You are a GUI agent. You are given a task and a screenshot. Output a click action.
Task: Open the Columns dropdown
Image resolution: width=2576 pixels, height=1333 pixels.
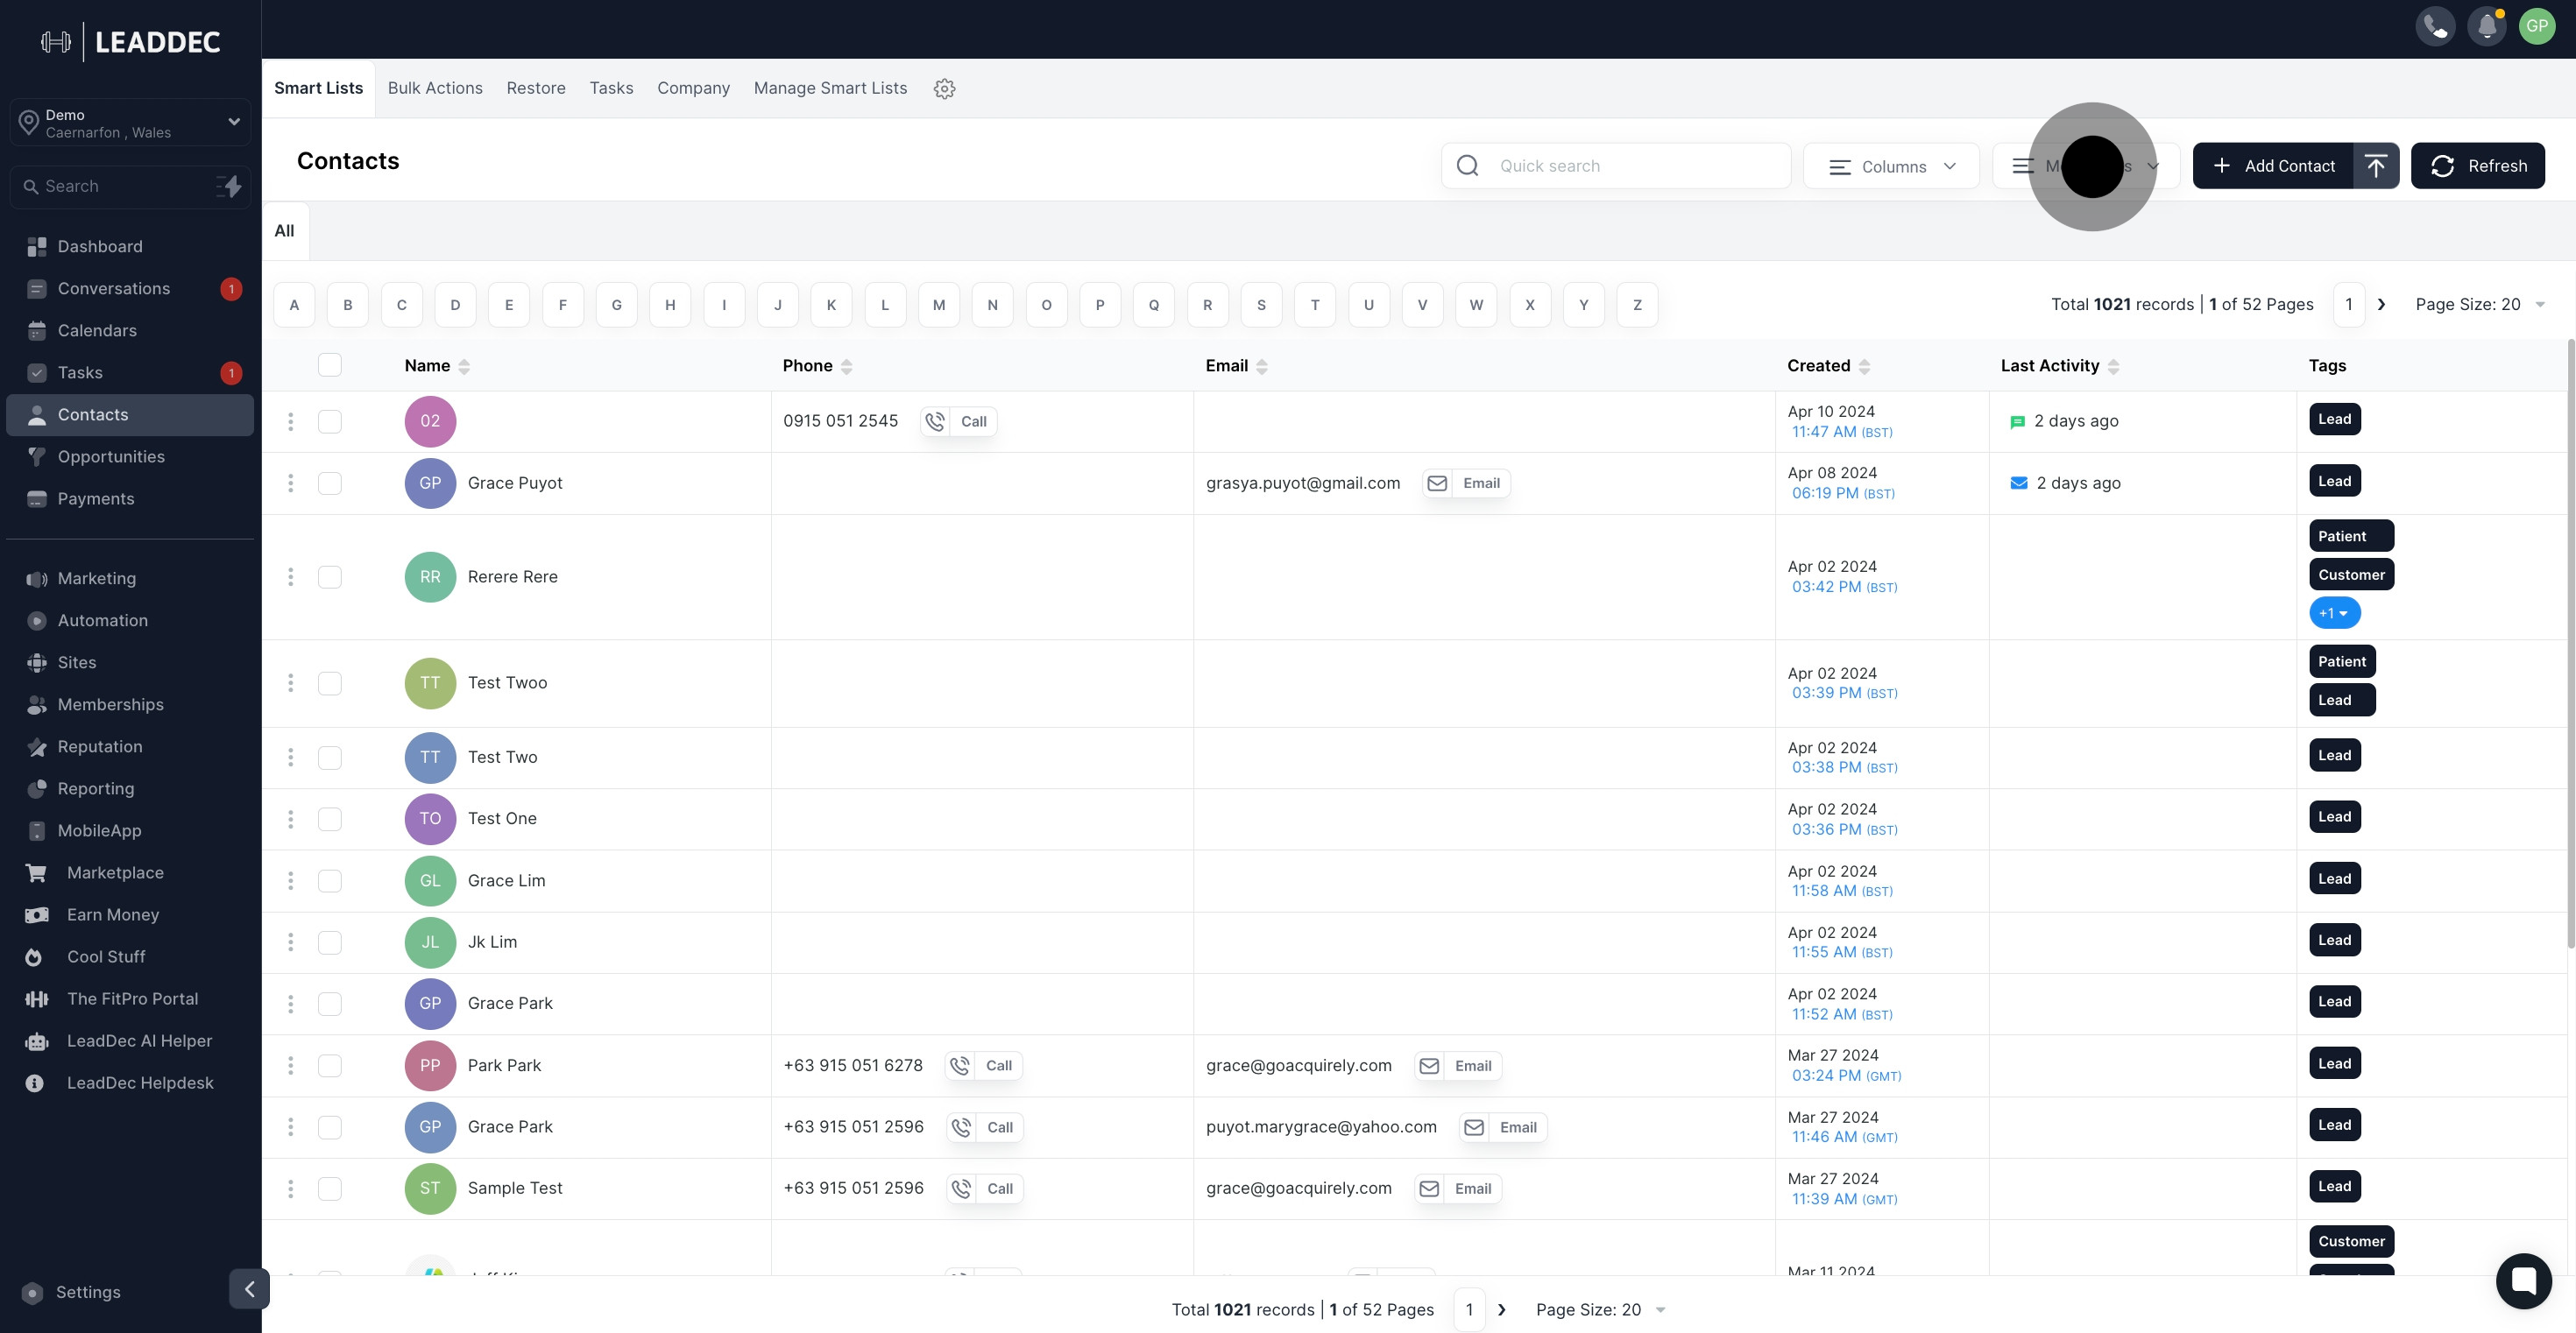point(1891,166)
